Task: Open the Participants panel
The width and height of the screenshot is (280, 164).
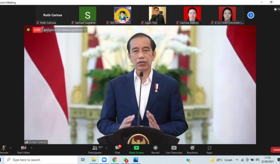Action: 95,150
